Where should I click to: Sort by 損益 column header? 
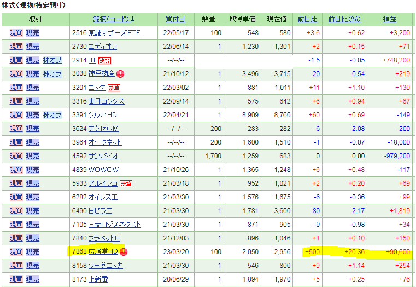tap(389, 19)
